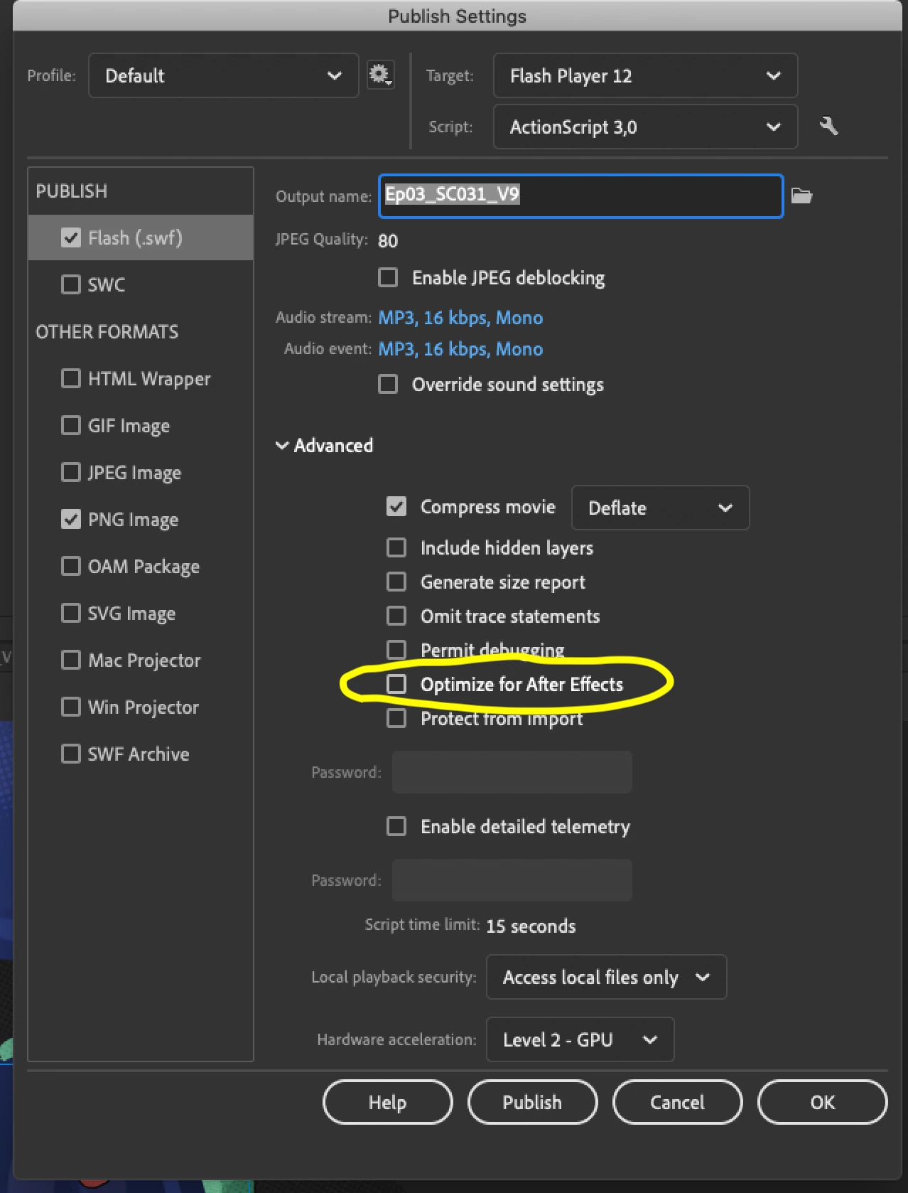The width and height of the screenshot is (908, 1193).
Task: Click the JPEG Quality value 80
Action: [388, 240]
